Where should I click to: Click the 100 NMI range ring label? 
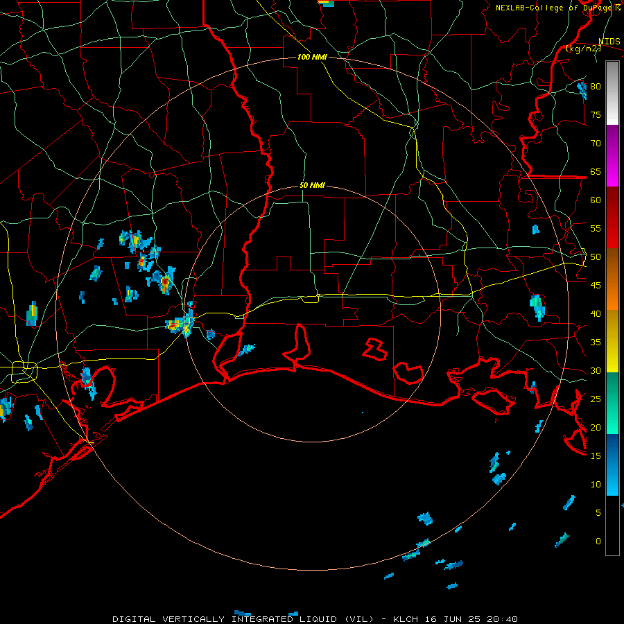click(x=312, y=57)
